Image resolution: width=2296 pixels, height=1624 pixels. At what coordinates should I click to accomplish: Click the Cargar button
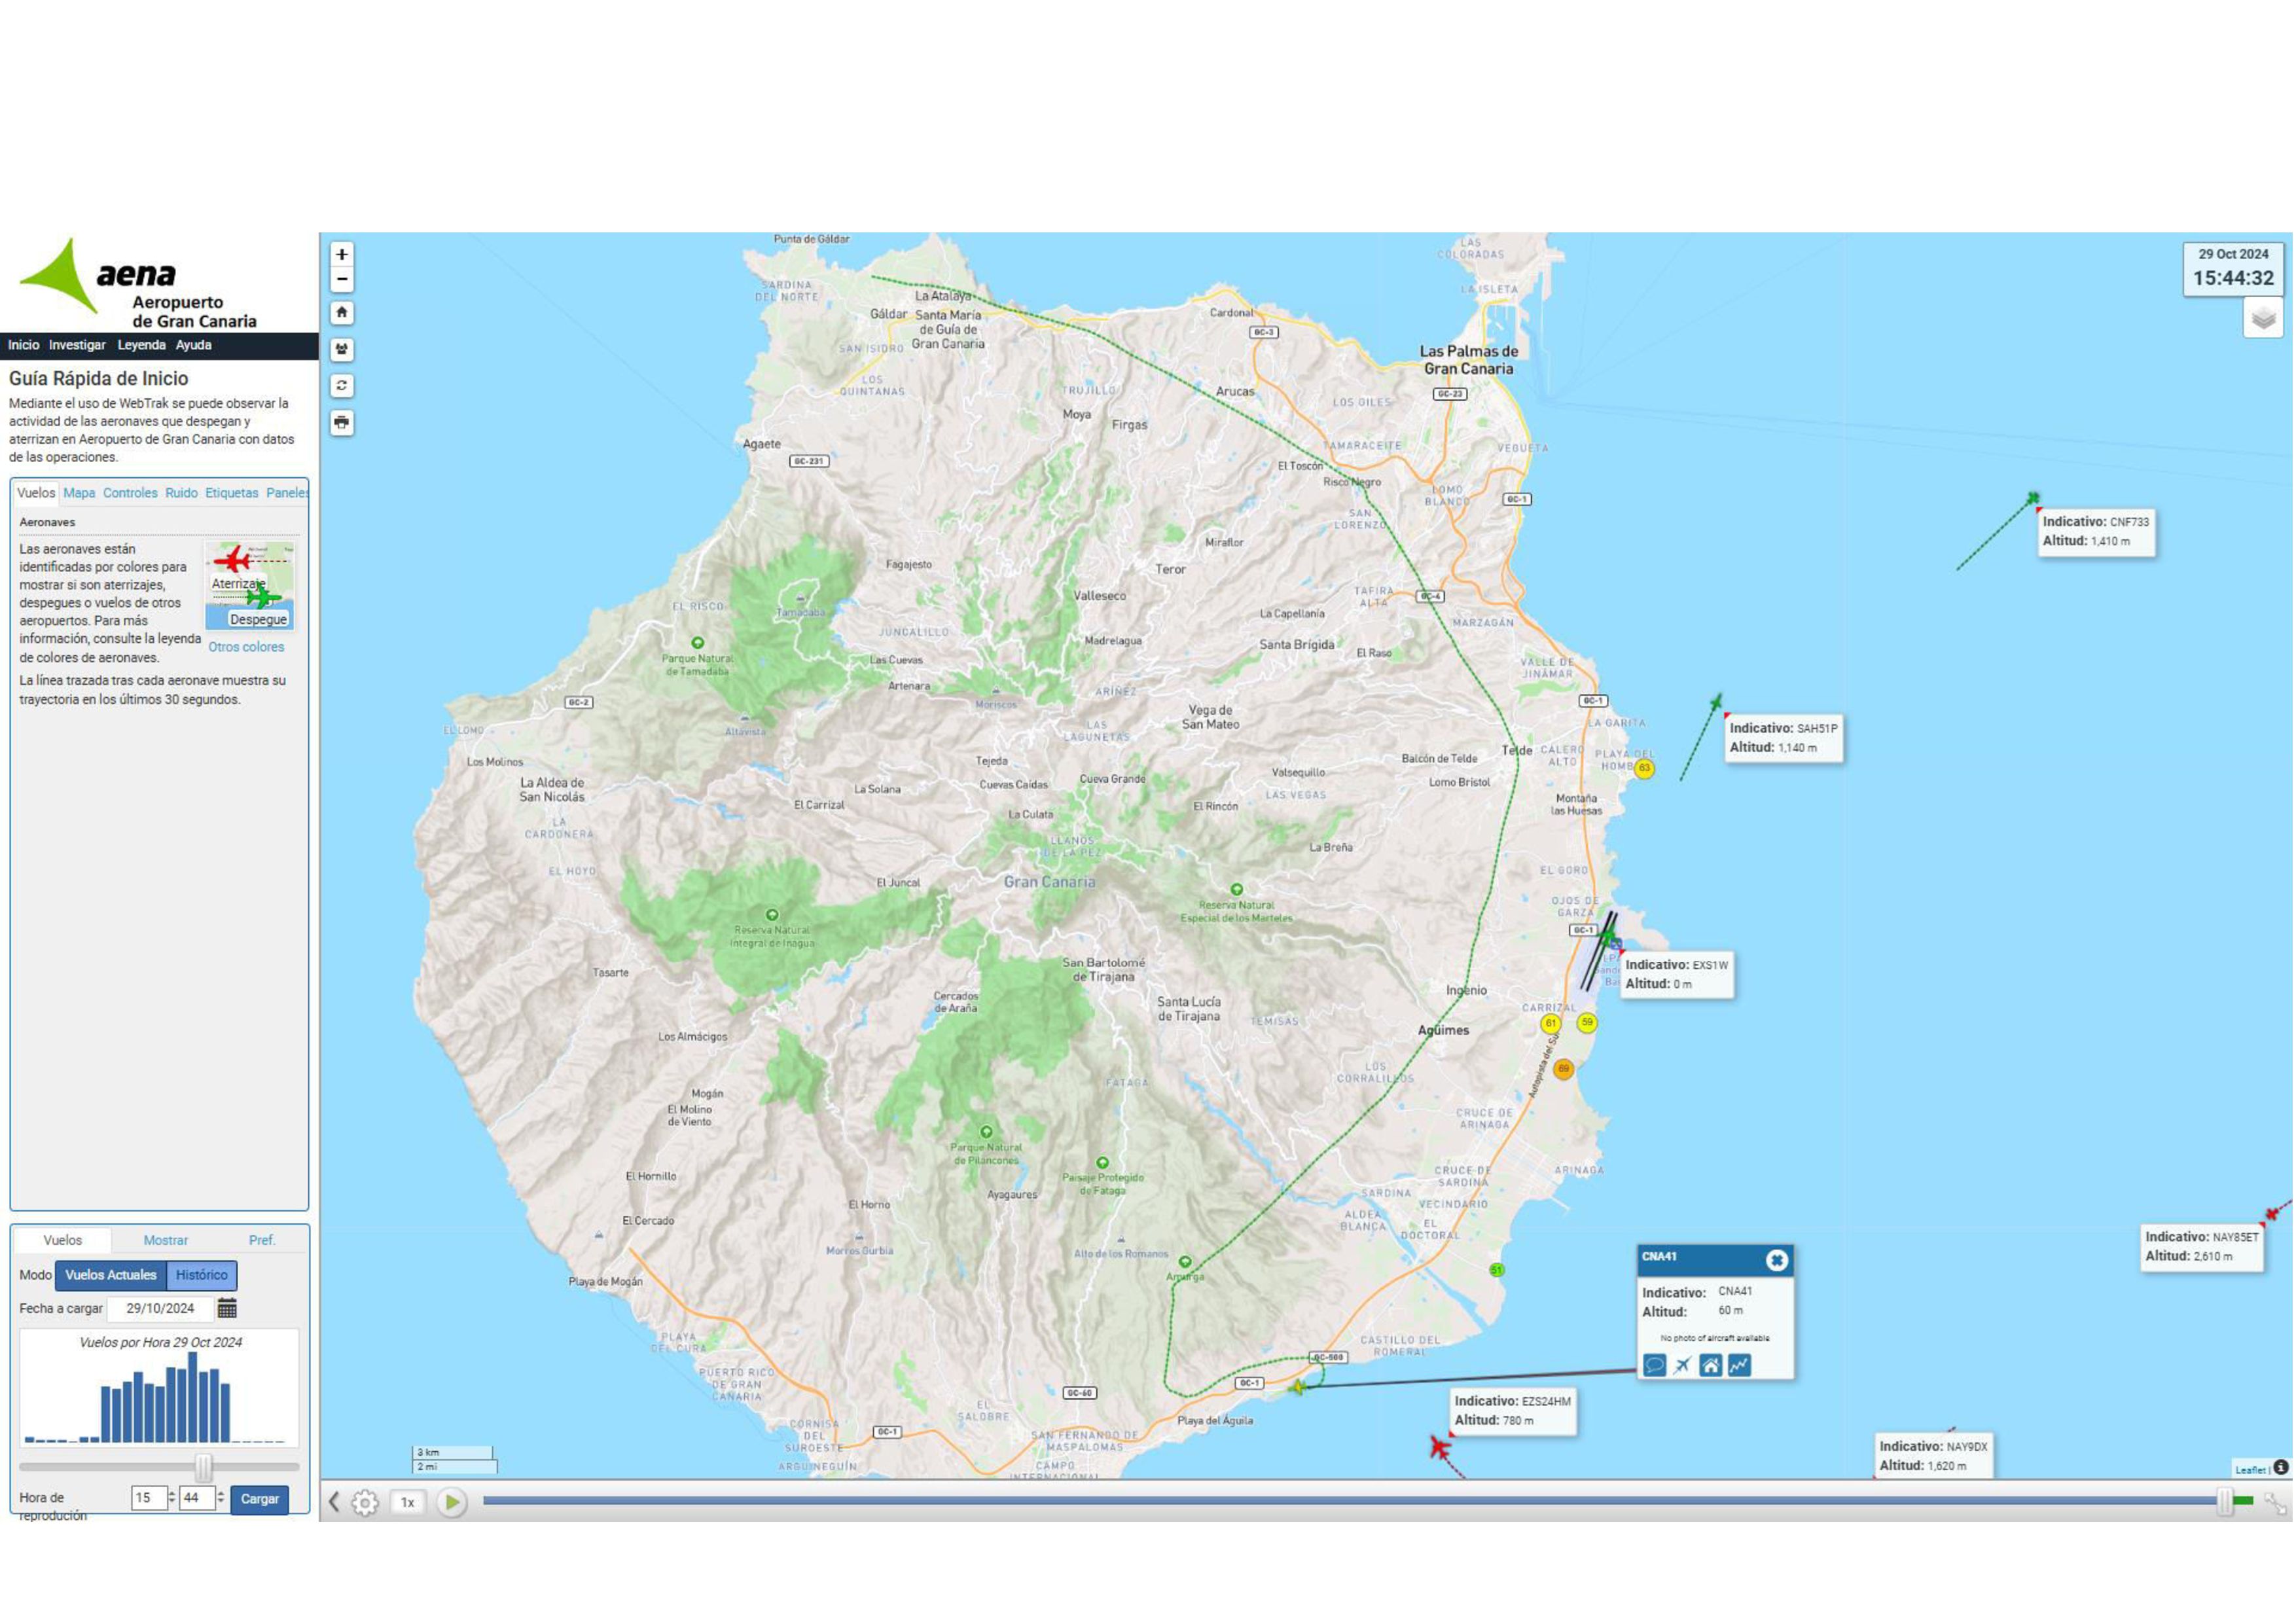259,1499
